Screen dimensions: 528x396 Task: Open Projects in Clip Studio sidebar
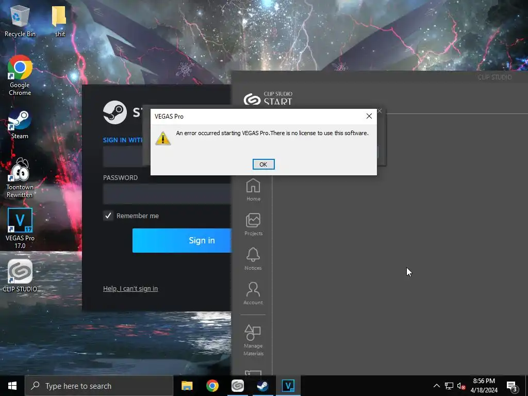point(253,225)
